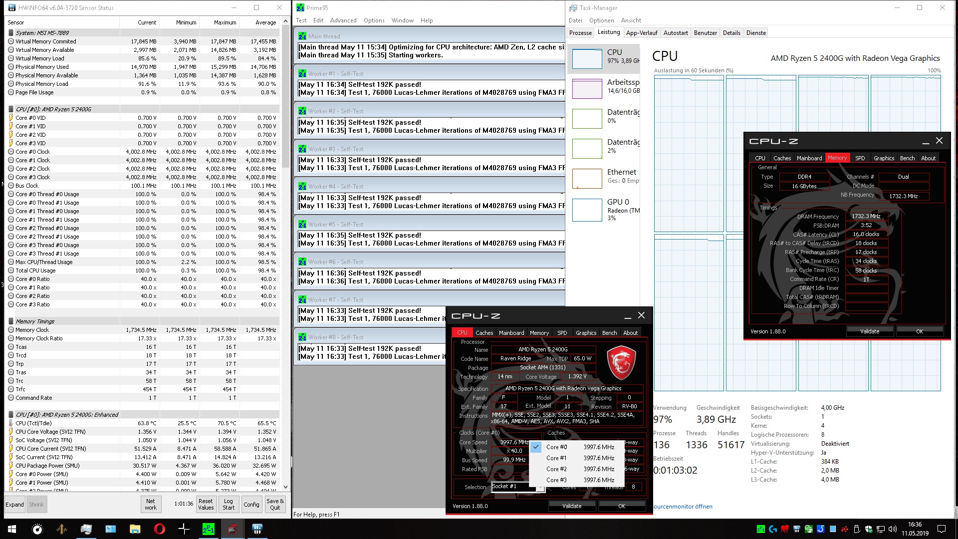
Task: Pick Core #3 from the core popup
Action: coord(556,480)
